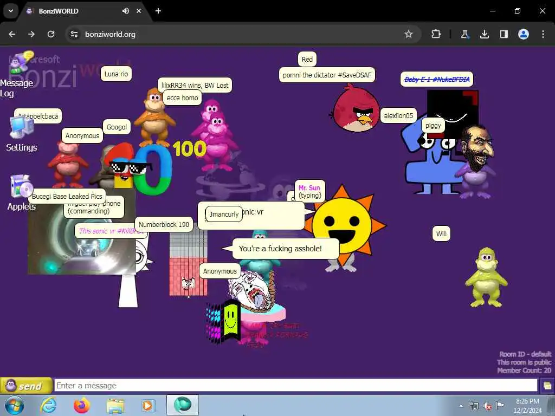Click the yellow 100 number graphic
Screen dimensions: 555x416
coord(189,148)
